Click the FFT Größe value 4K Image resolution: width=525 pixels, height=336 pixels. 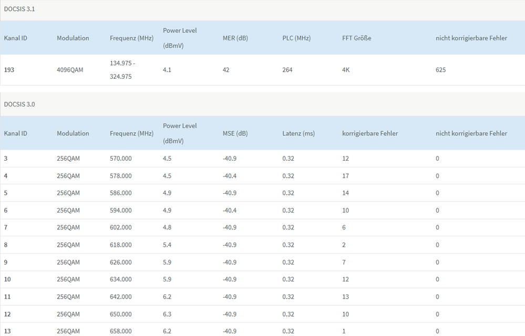(x=346, y=70)
